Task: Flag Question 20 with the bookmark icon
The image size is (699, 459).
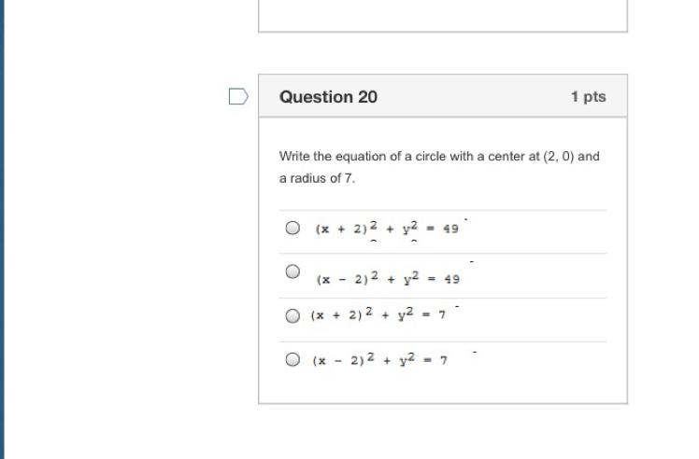Action: (x=238, y=96)
